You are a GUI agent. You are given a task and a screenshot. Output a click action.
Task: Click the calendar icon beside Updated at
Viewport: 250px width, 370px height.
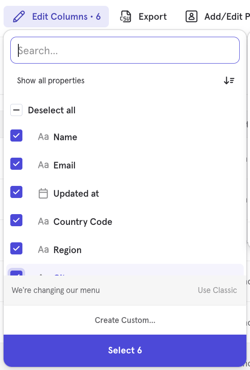(43, 194)
